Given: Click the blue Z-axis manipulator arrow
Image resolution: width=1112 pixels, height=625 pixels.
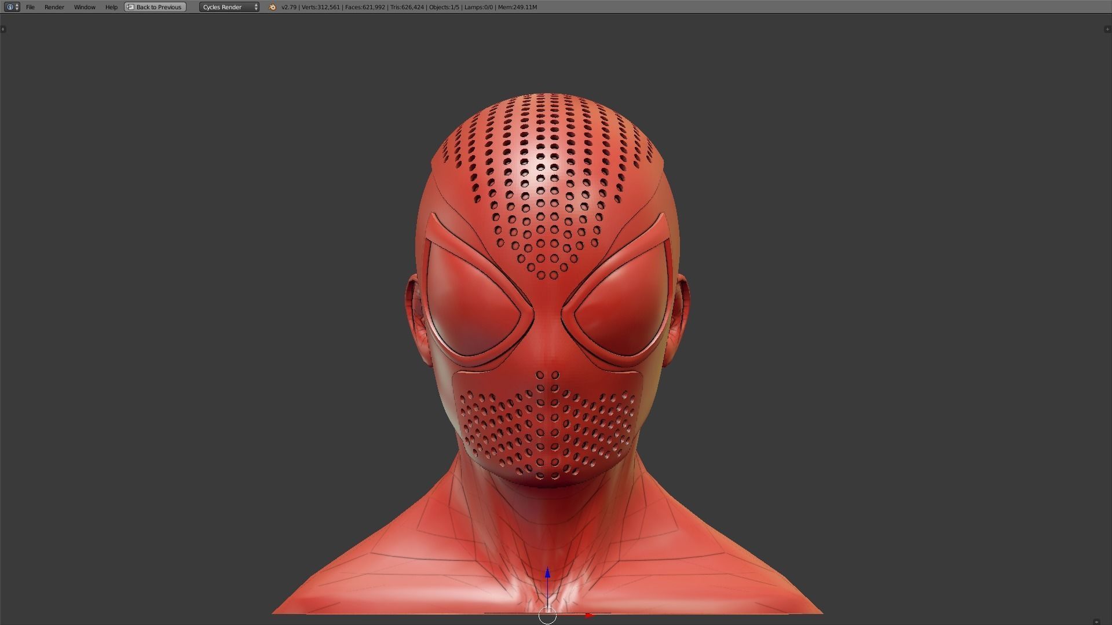Looking at the screenshot, I should coord(547,573).
